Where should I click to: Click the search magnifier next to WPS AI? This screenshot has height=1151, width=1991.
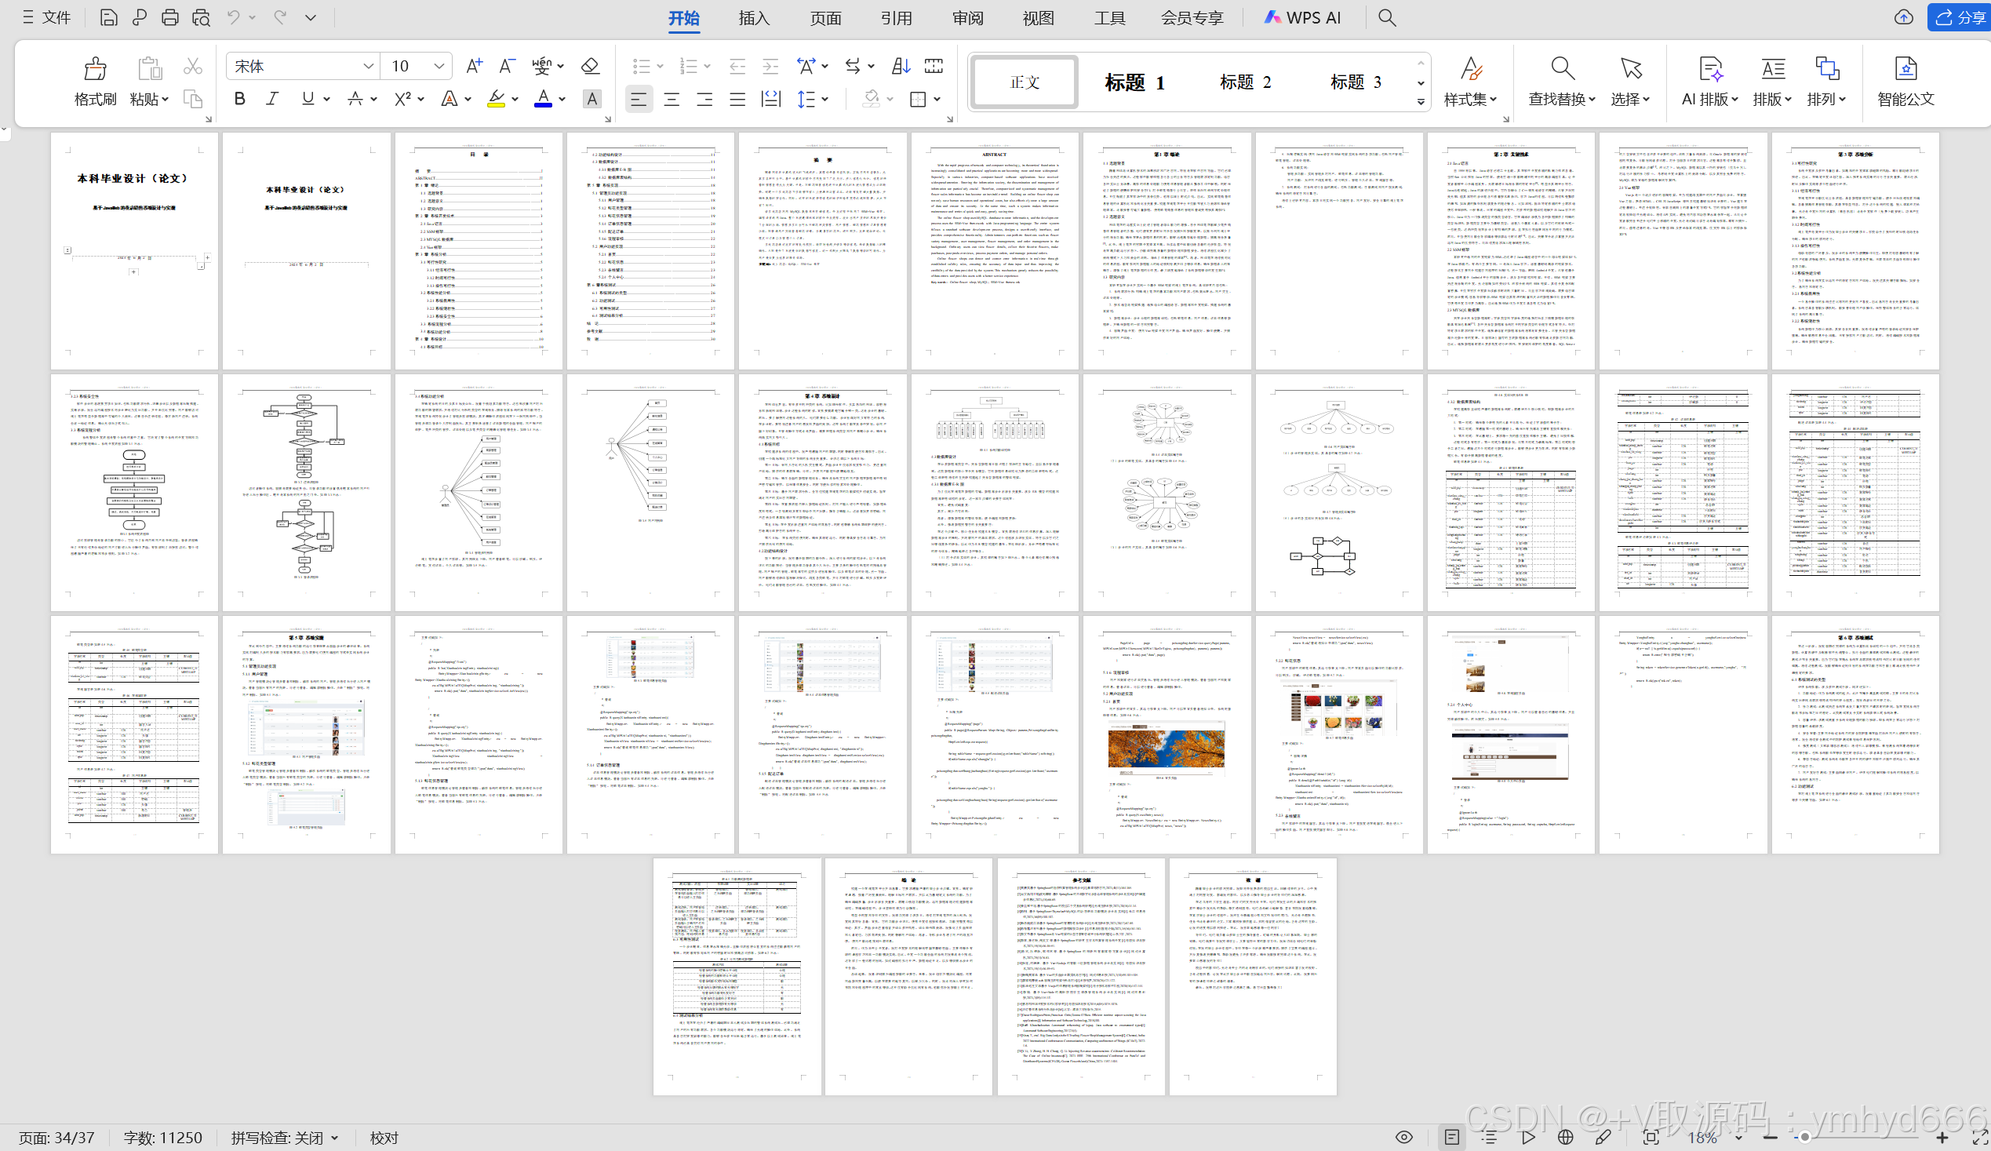click(x=1387, y=17)
